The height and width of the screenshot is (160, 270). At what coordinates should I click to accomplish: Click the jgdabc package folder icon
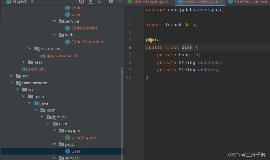[x=49, y=117]
